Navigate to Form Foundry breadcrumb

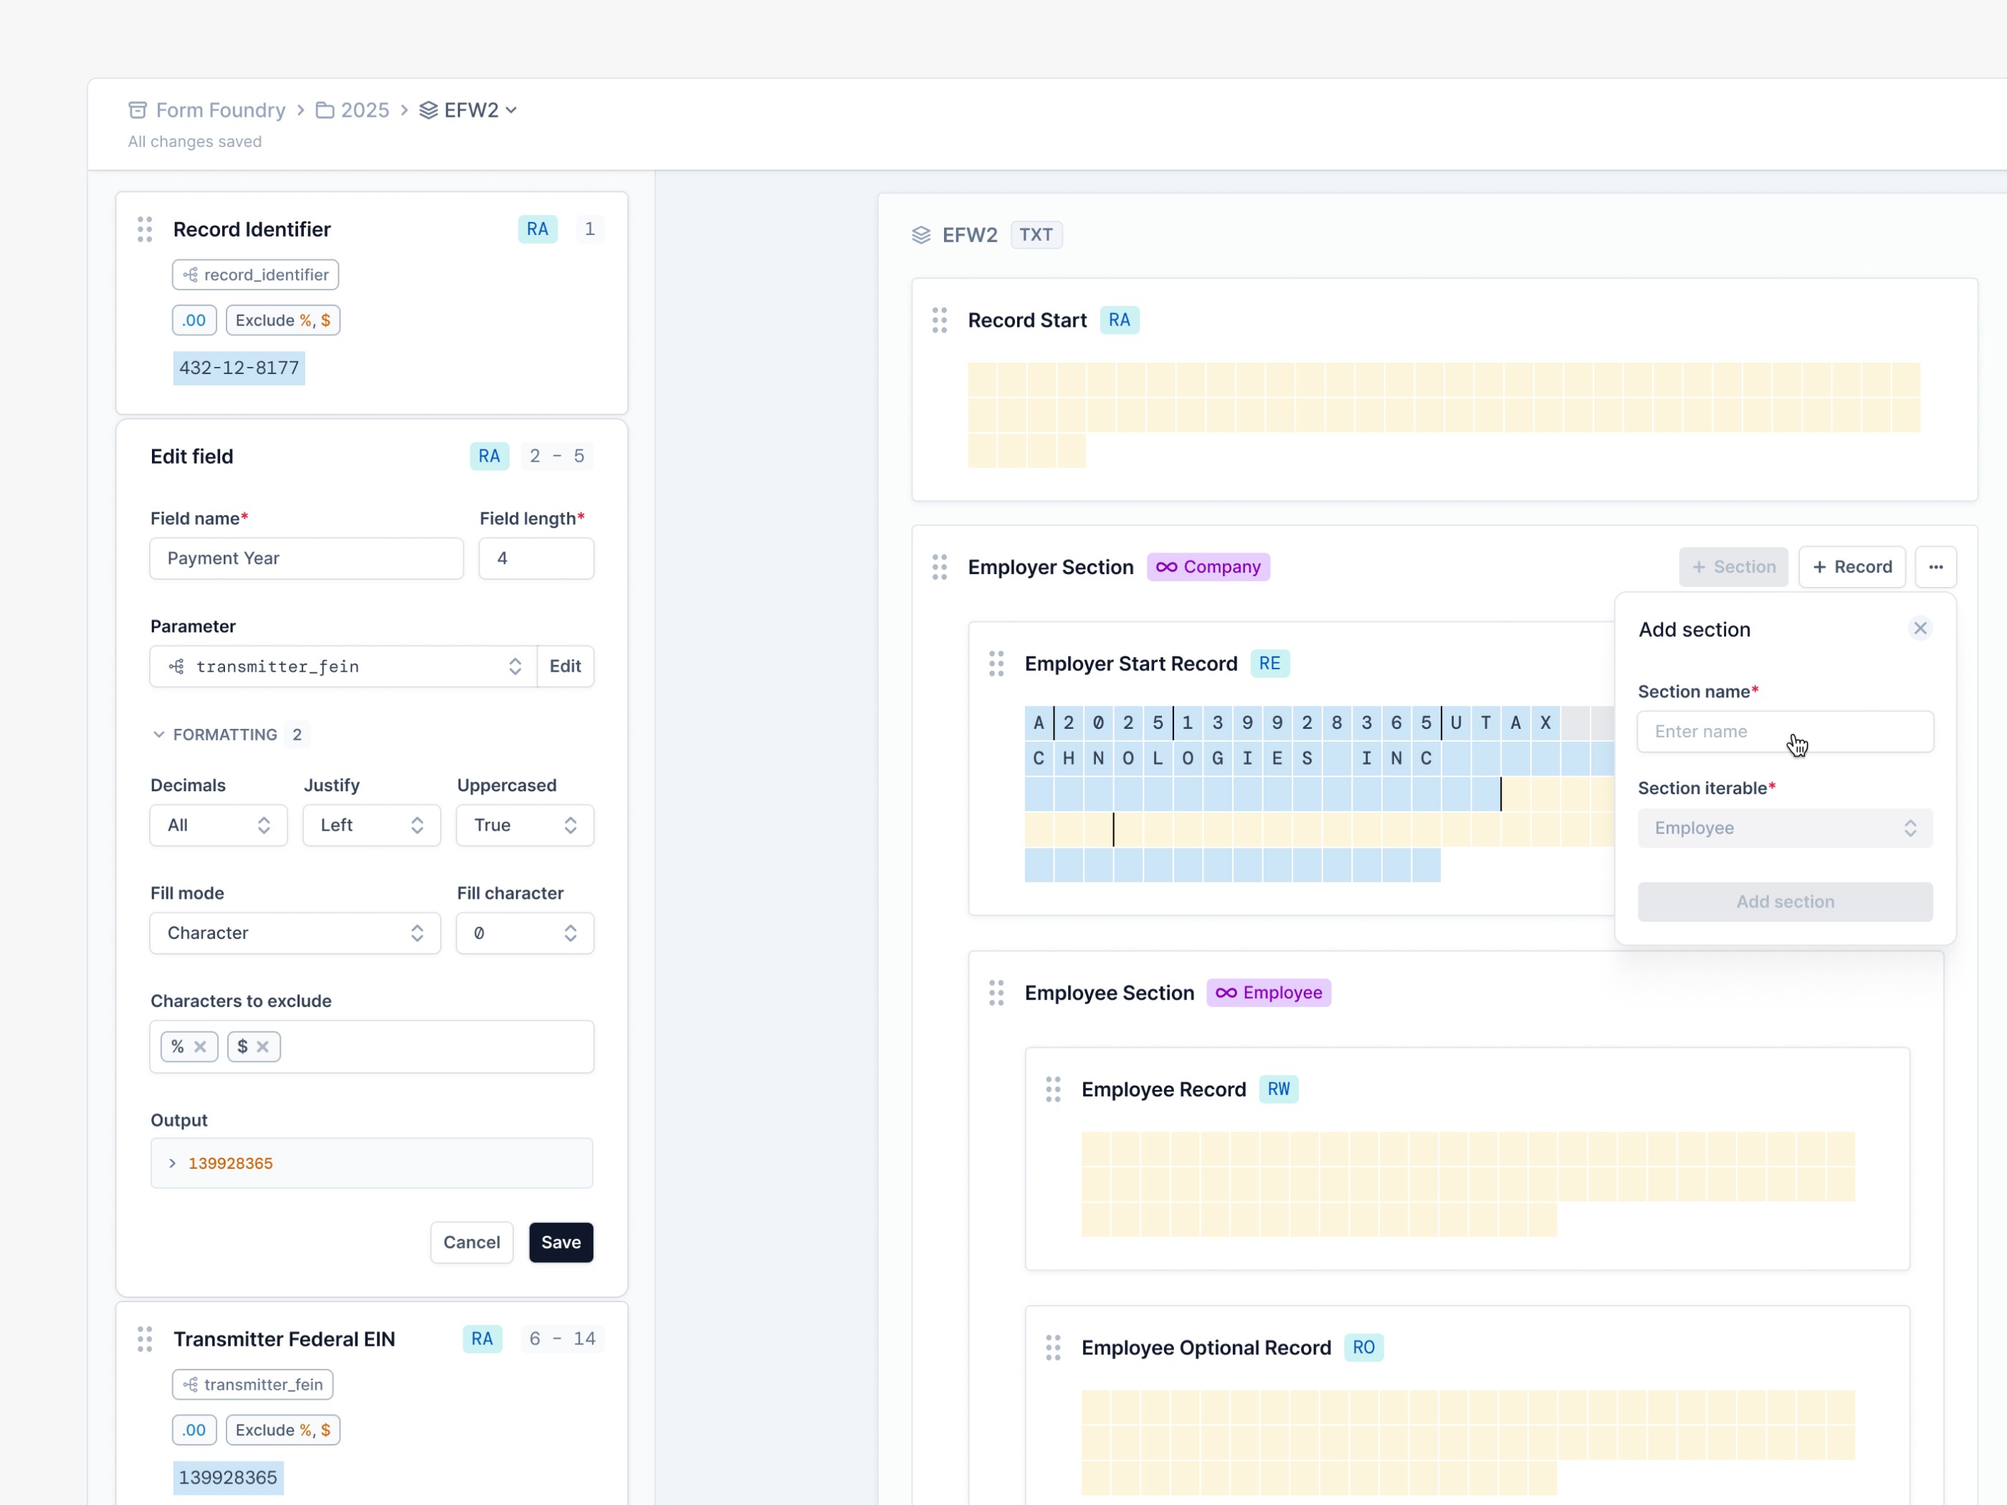(x=219, y=110)
